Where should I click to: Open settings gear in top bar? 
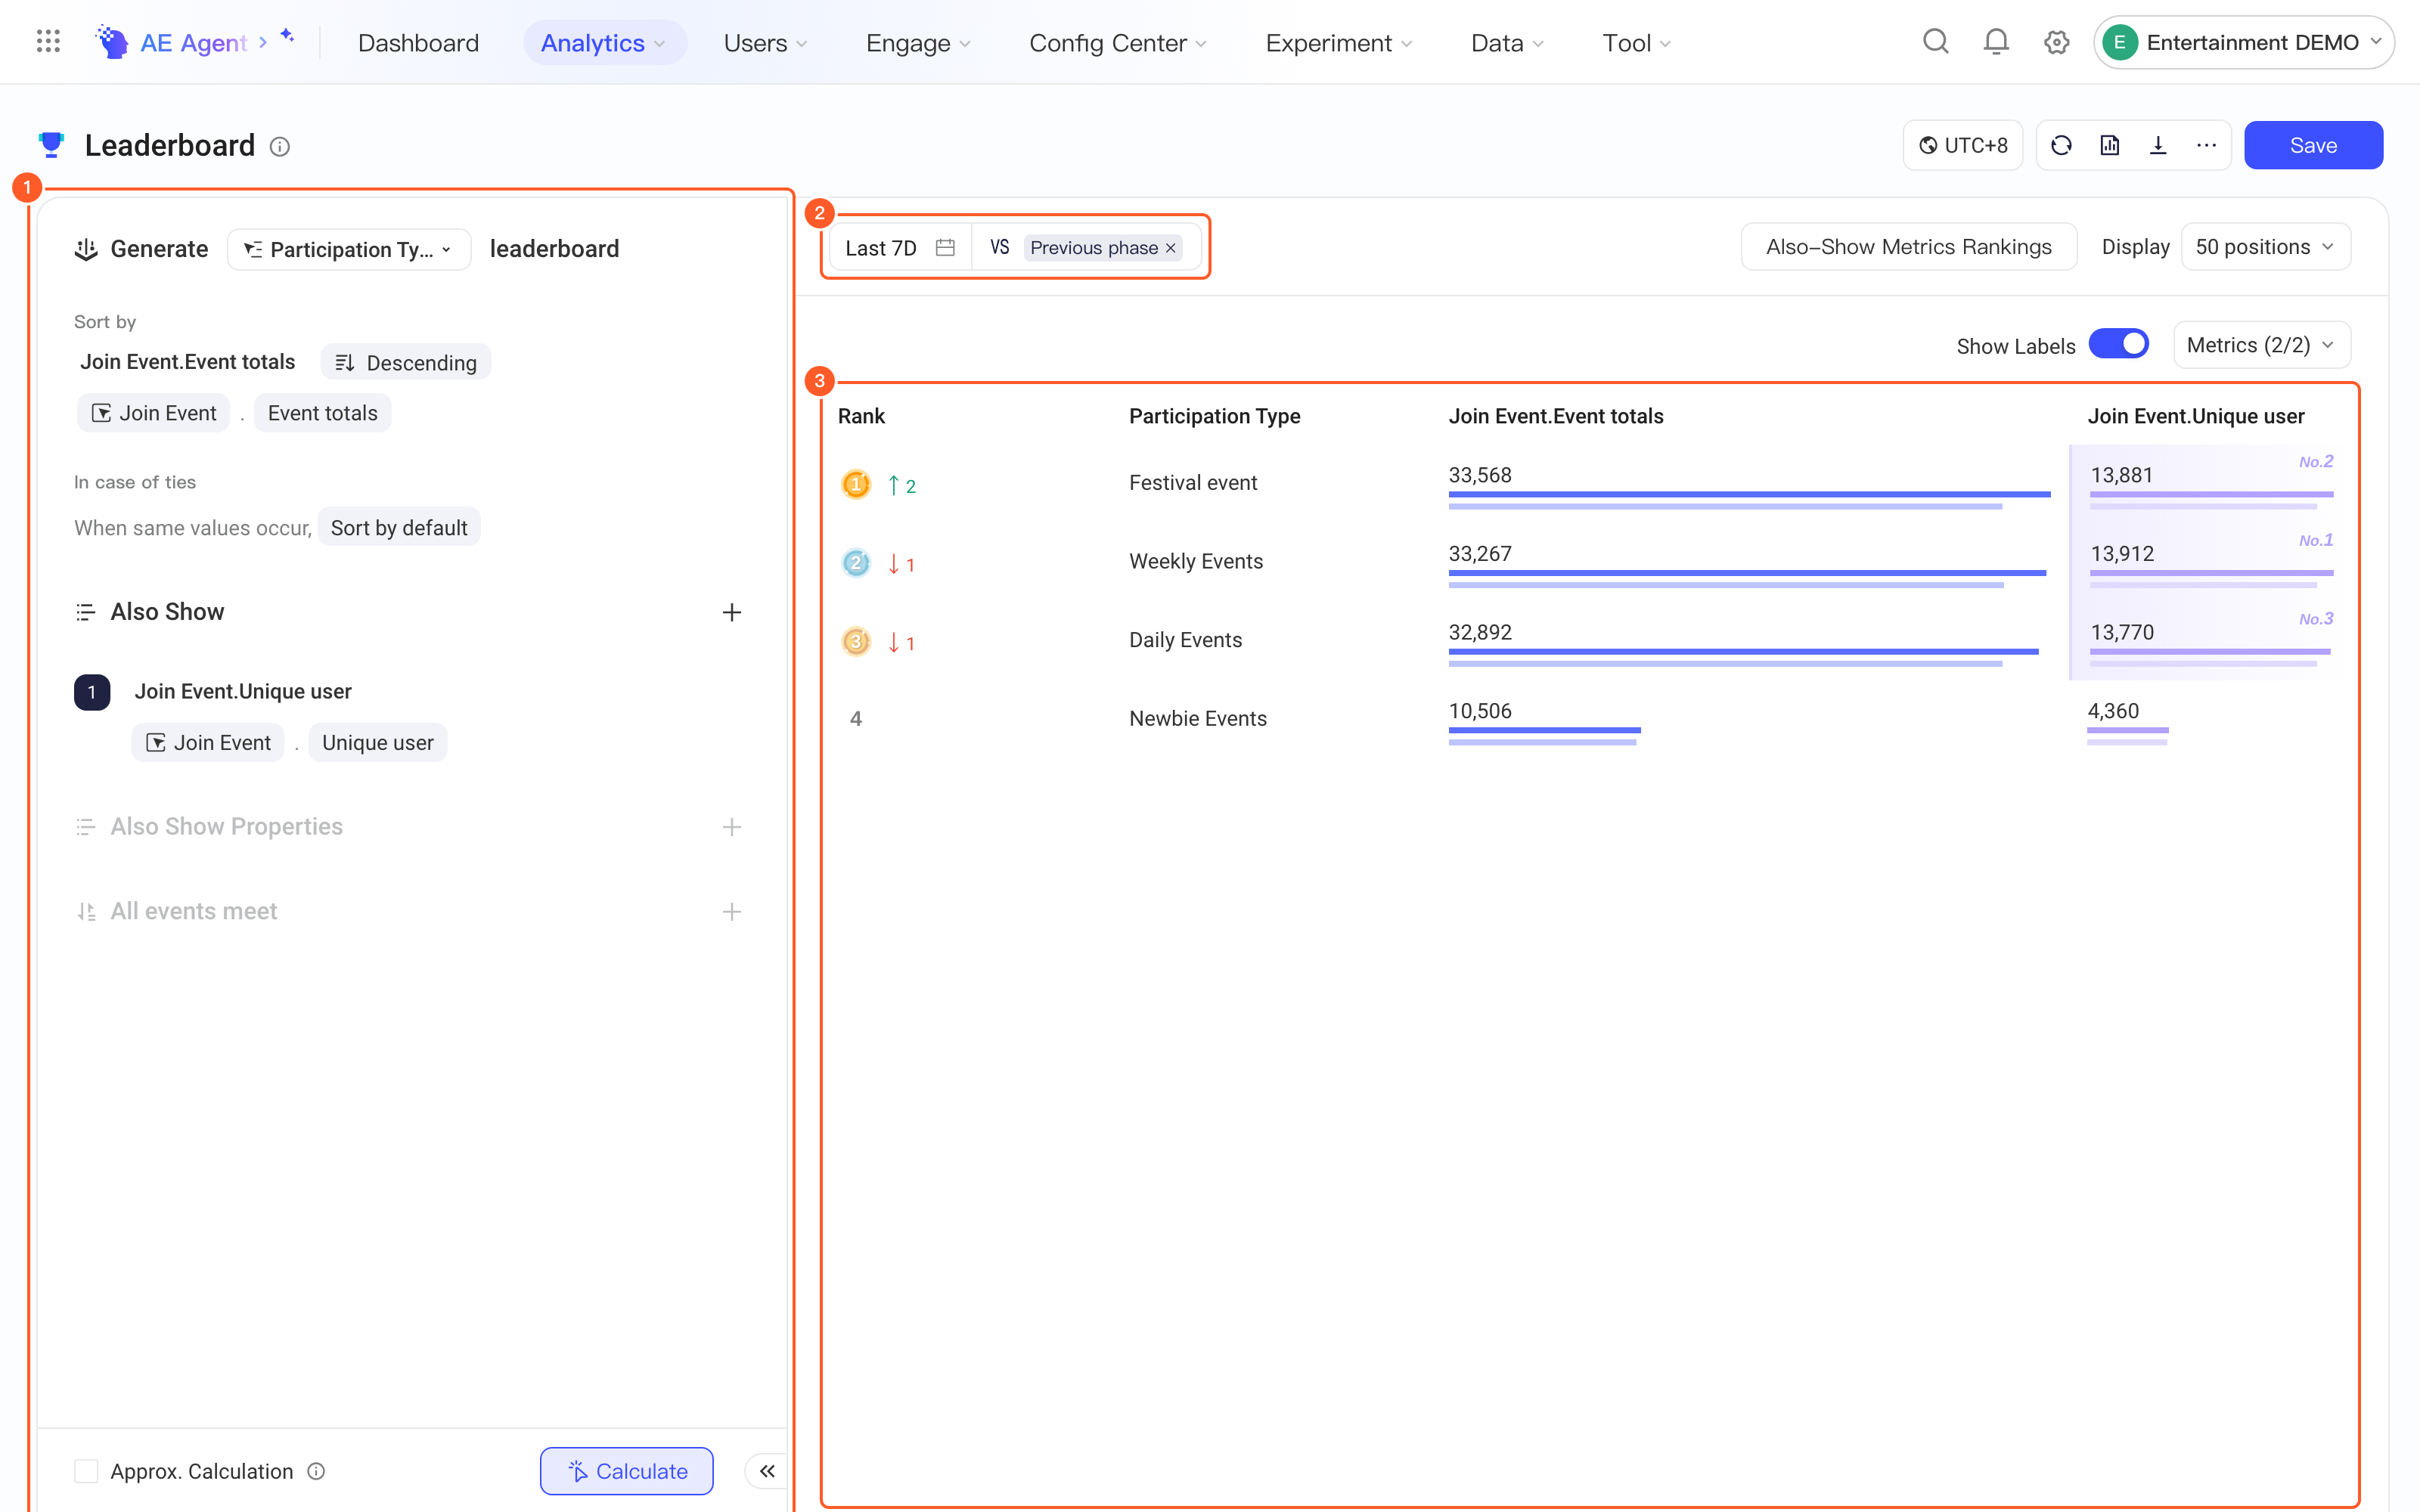2056,42
